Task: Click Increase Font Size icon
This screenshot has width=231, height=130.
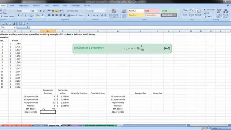Action: coord(40,11)
